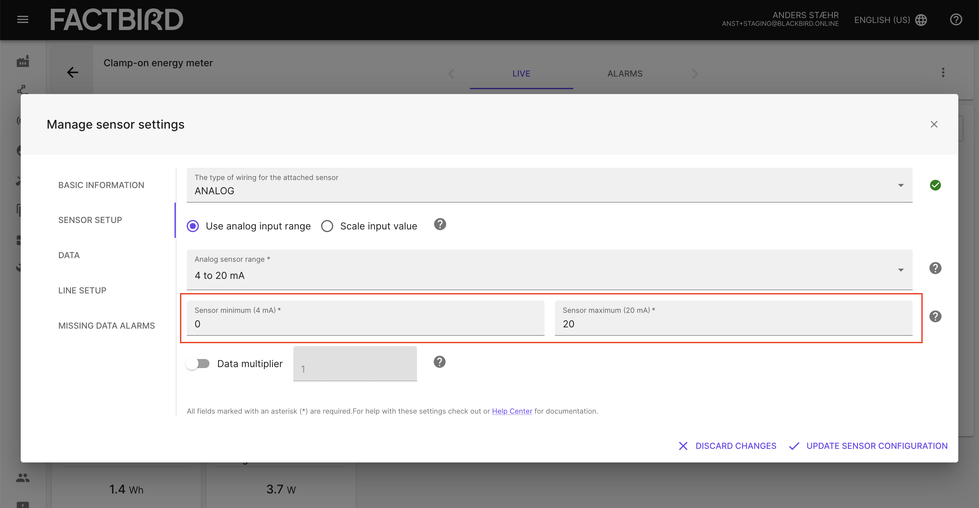The width and height of the screenshot is (979, 508).
Task: Open the Data section
Action: click(69, 255)
